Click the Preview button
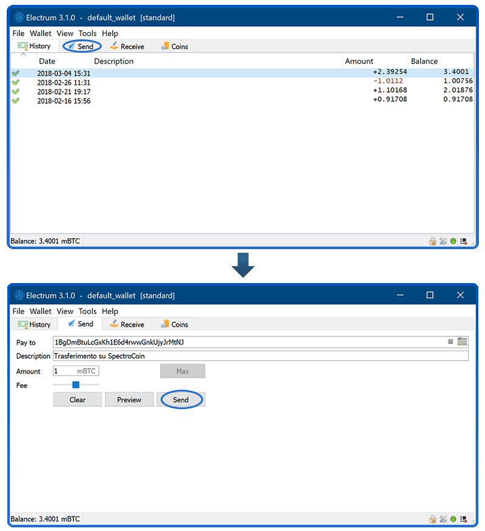The image size is (485, 531). (x=129, y=399)
